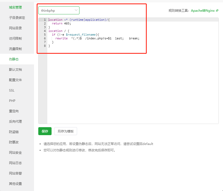This screenshot has width=223, height=191.
Task: Open the 流量限制 settings
Action: [15, 49]
